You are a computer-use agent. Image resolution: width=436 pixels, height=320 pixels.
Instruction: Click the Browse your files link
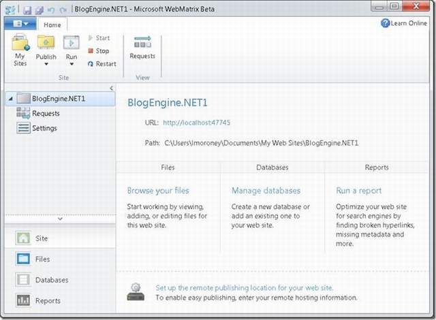158,191
